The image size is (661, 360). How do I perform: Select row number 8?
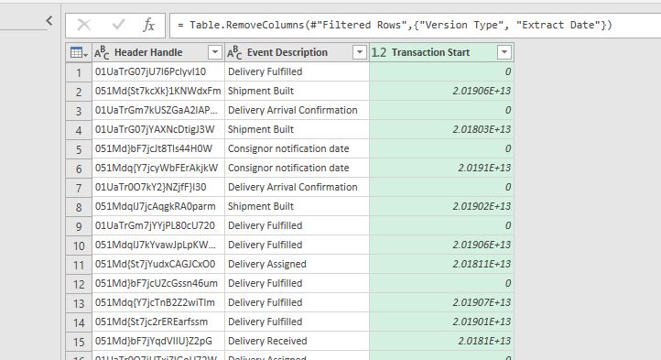coord(79,207)
